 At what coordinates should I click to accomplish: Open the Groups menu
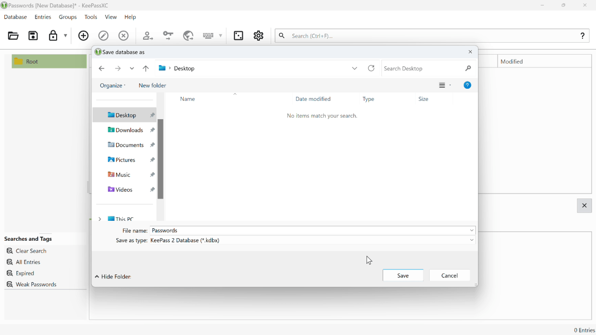pyautogui.click(x=68, y=17)
